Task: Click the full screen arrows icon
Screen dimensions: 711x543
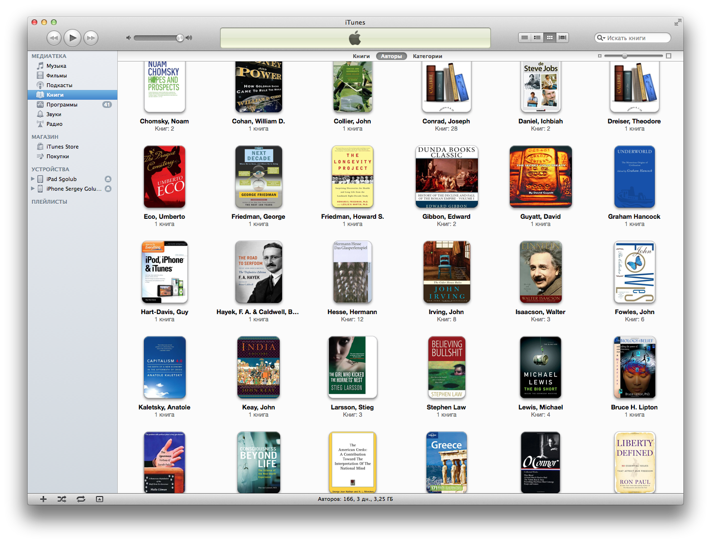Action: pos(677,22)
